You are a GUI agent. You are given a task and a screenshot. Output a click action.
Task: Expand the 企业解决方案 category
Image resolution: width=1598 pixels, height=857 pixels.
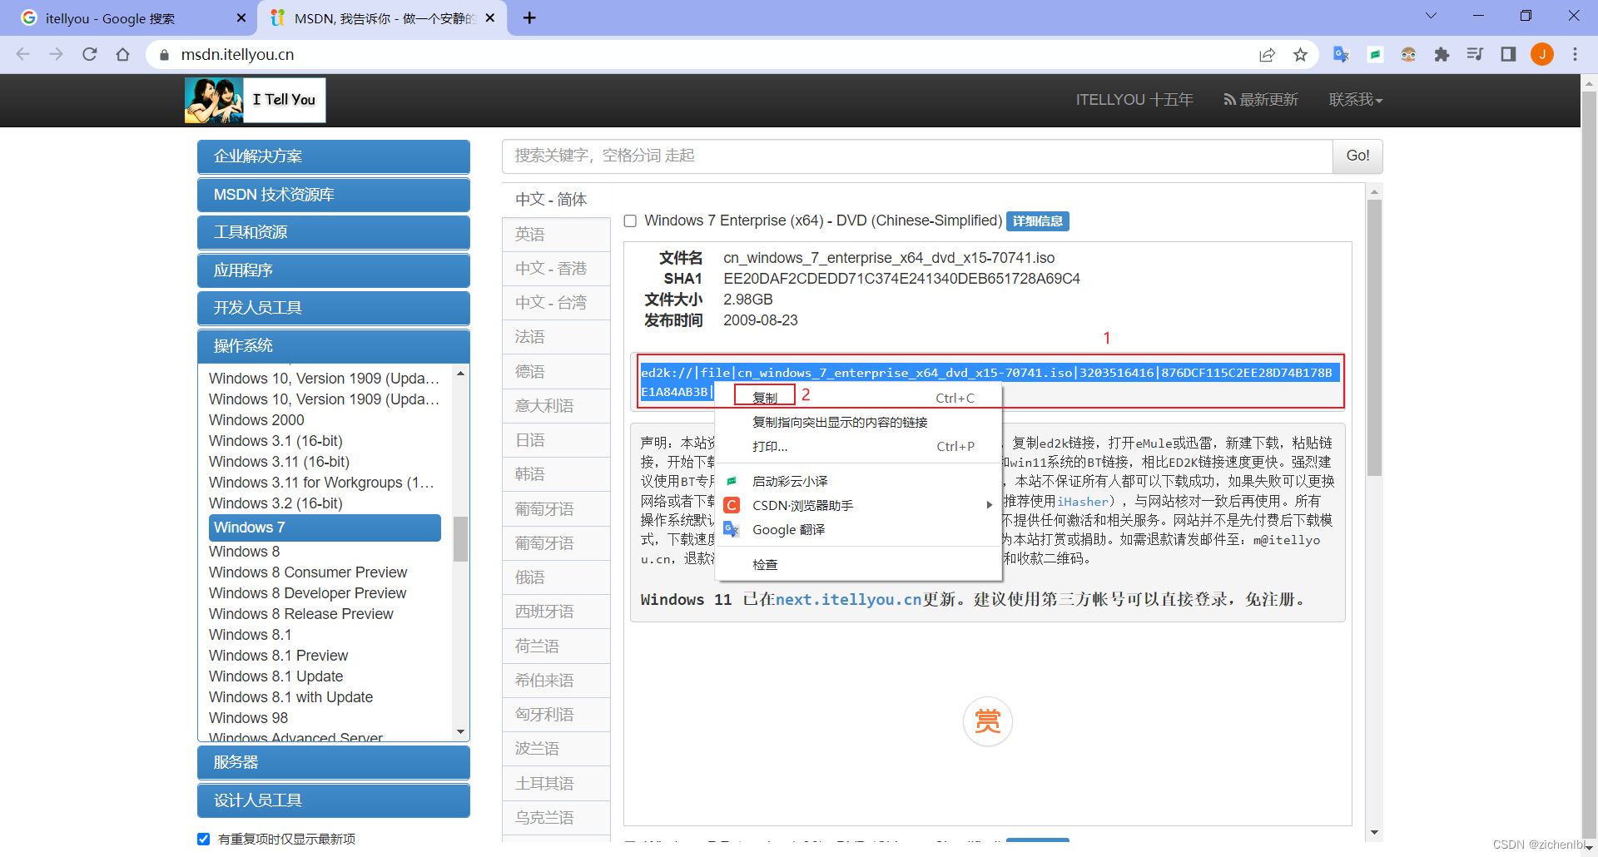334,156
